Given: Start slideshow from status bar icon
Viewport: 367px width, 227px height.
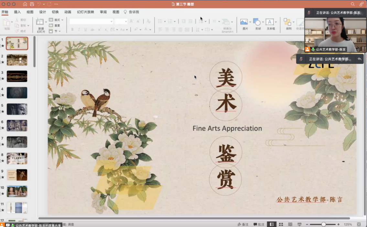Looking at the screenshot, I should click(x=299, y=224).
